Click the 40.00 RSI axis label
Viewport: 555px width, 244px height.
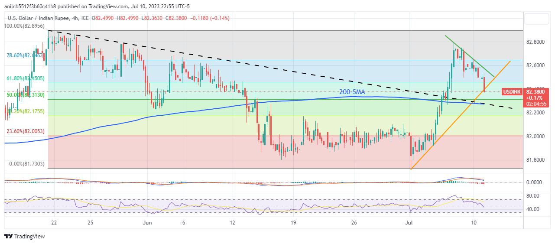coord(534,209)
